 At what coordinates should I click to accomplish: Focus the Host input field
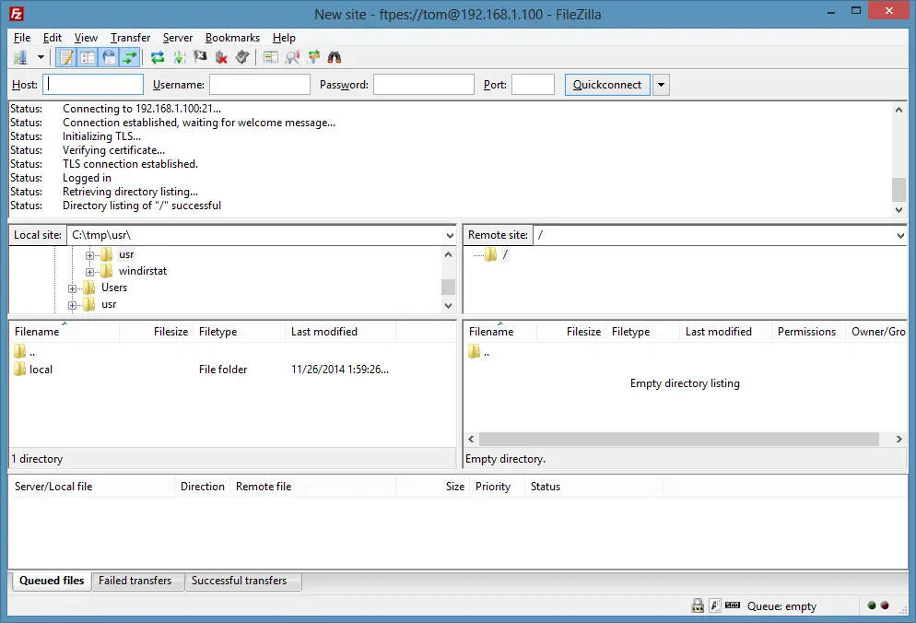pyautogui.click(x=93, y=85)
